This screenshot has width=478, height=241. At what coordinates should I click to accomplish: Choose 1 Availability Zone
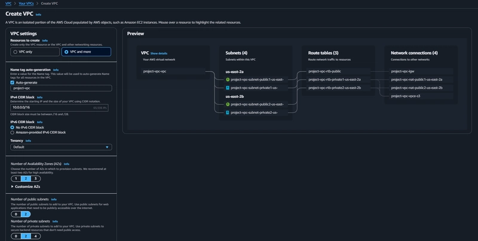pos(16,178)
